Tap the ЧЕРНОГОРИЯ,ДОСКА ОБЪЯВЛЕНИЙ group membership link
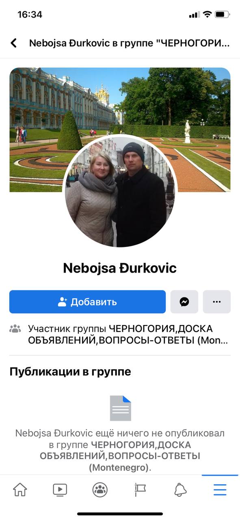The image size is (240, 520). tap(128, 334)
